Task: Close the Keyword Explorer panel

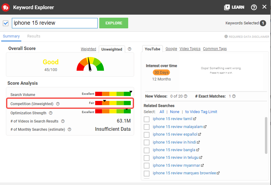Action: click(264, 7)
